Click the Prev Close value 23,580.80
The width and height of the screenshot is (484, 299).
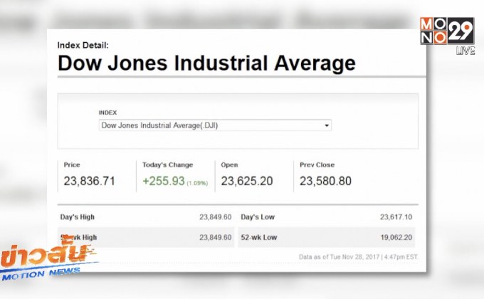325,181
